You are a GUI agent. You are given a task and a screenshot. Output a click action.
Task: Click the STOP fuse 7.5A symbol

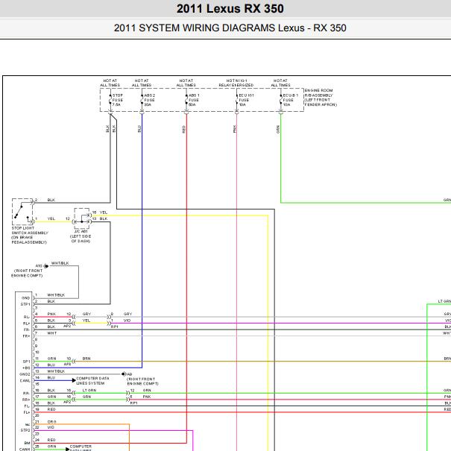(x=110, y=100)
